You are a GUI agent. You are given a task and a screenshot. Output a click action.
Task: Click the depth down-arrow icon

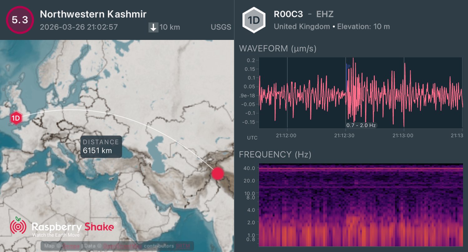[153, 27]
